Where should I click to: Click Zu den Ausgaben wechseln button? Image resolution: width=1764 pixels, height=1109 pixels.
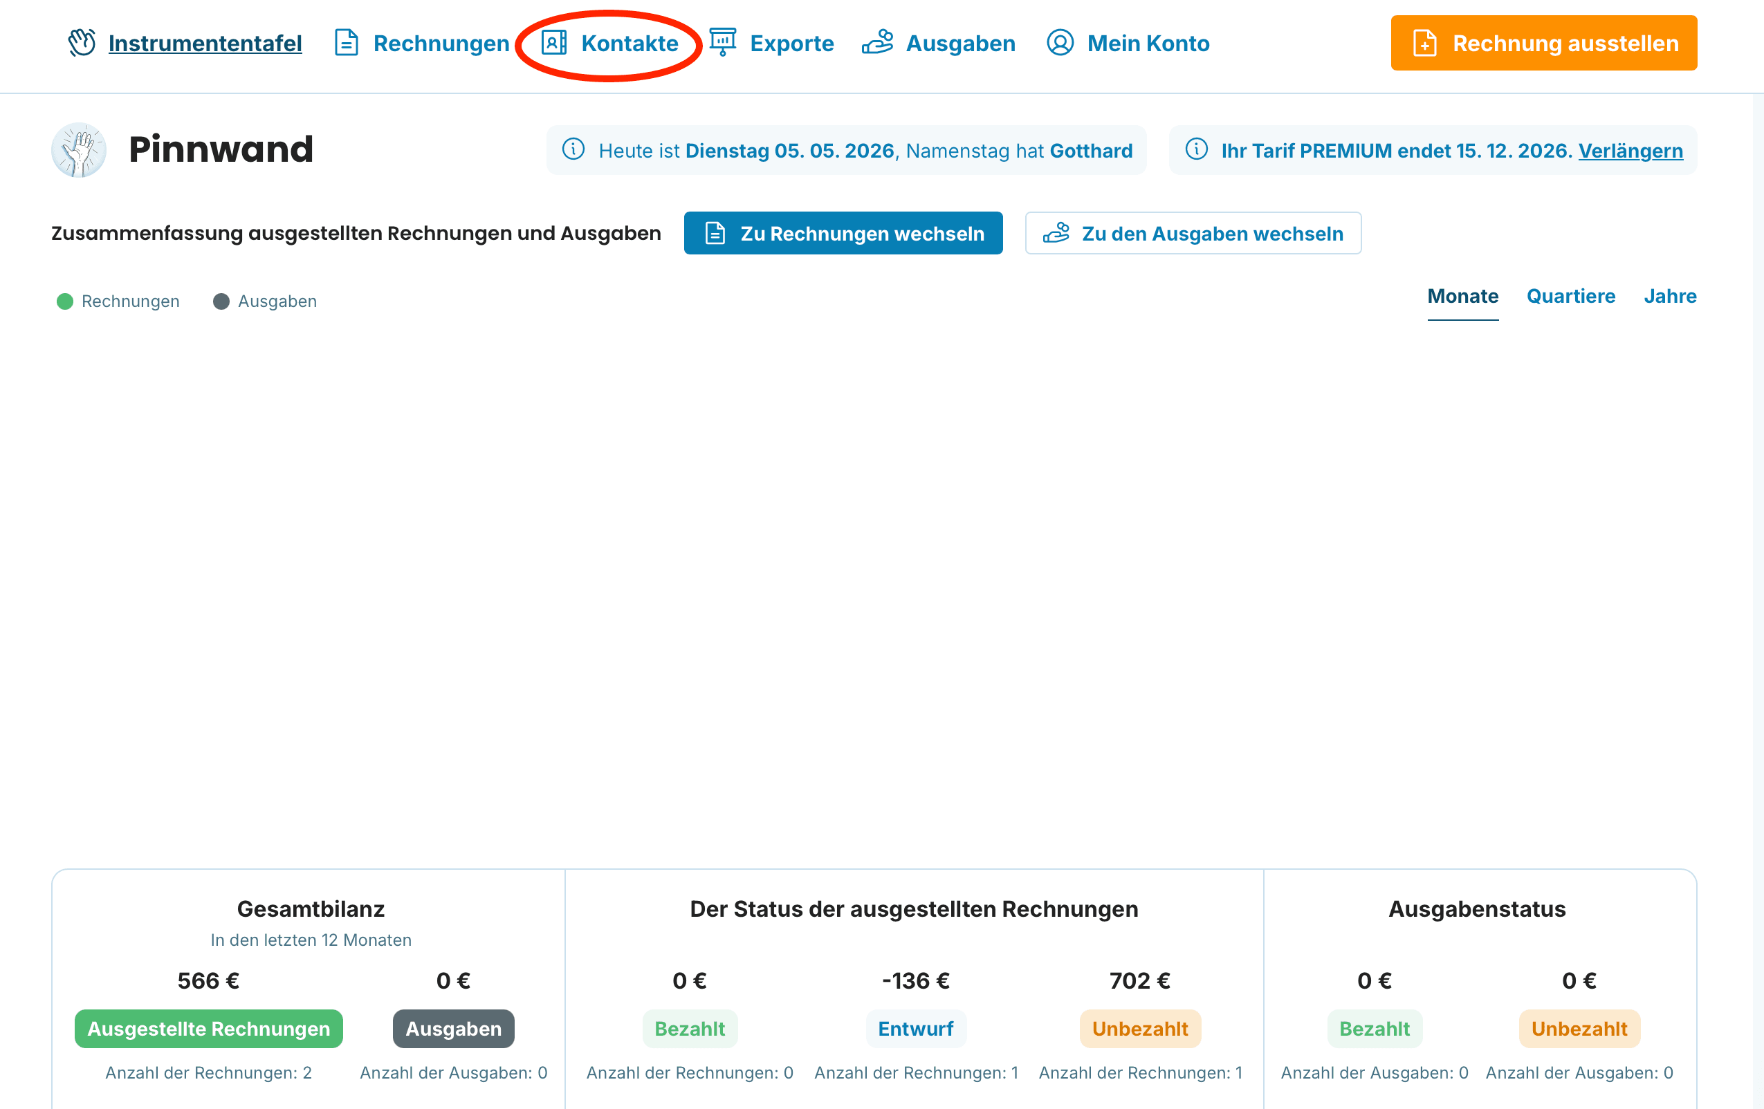pyautogui.click(x=1193, y=234)
